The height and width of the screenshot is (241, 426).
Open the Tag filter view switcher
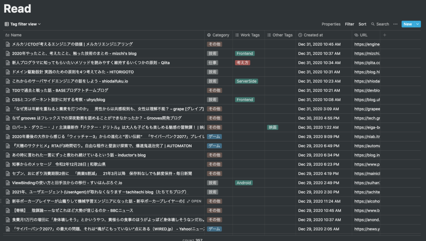23,24
